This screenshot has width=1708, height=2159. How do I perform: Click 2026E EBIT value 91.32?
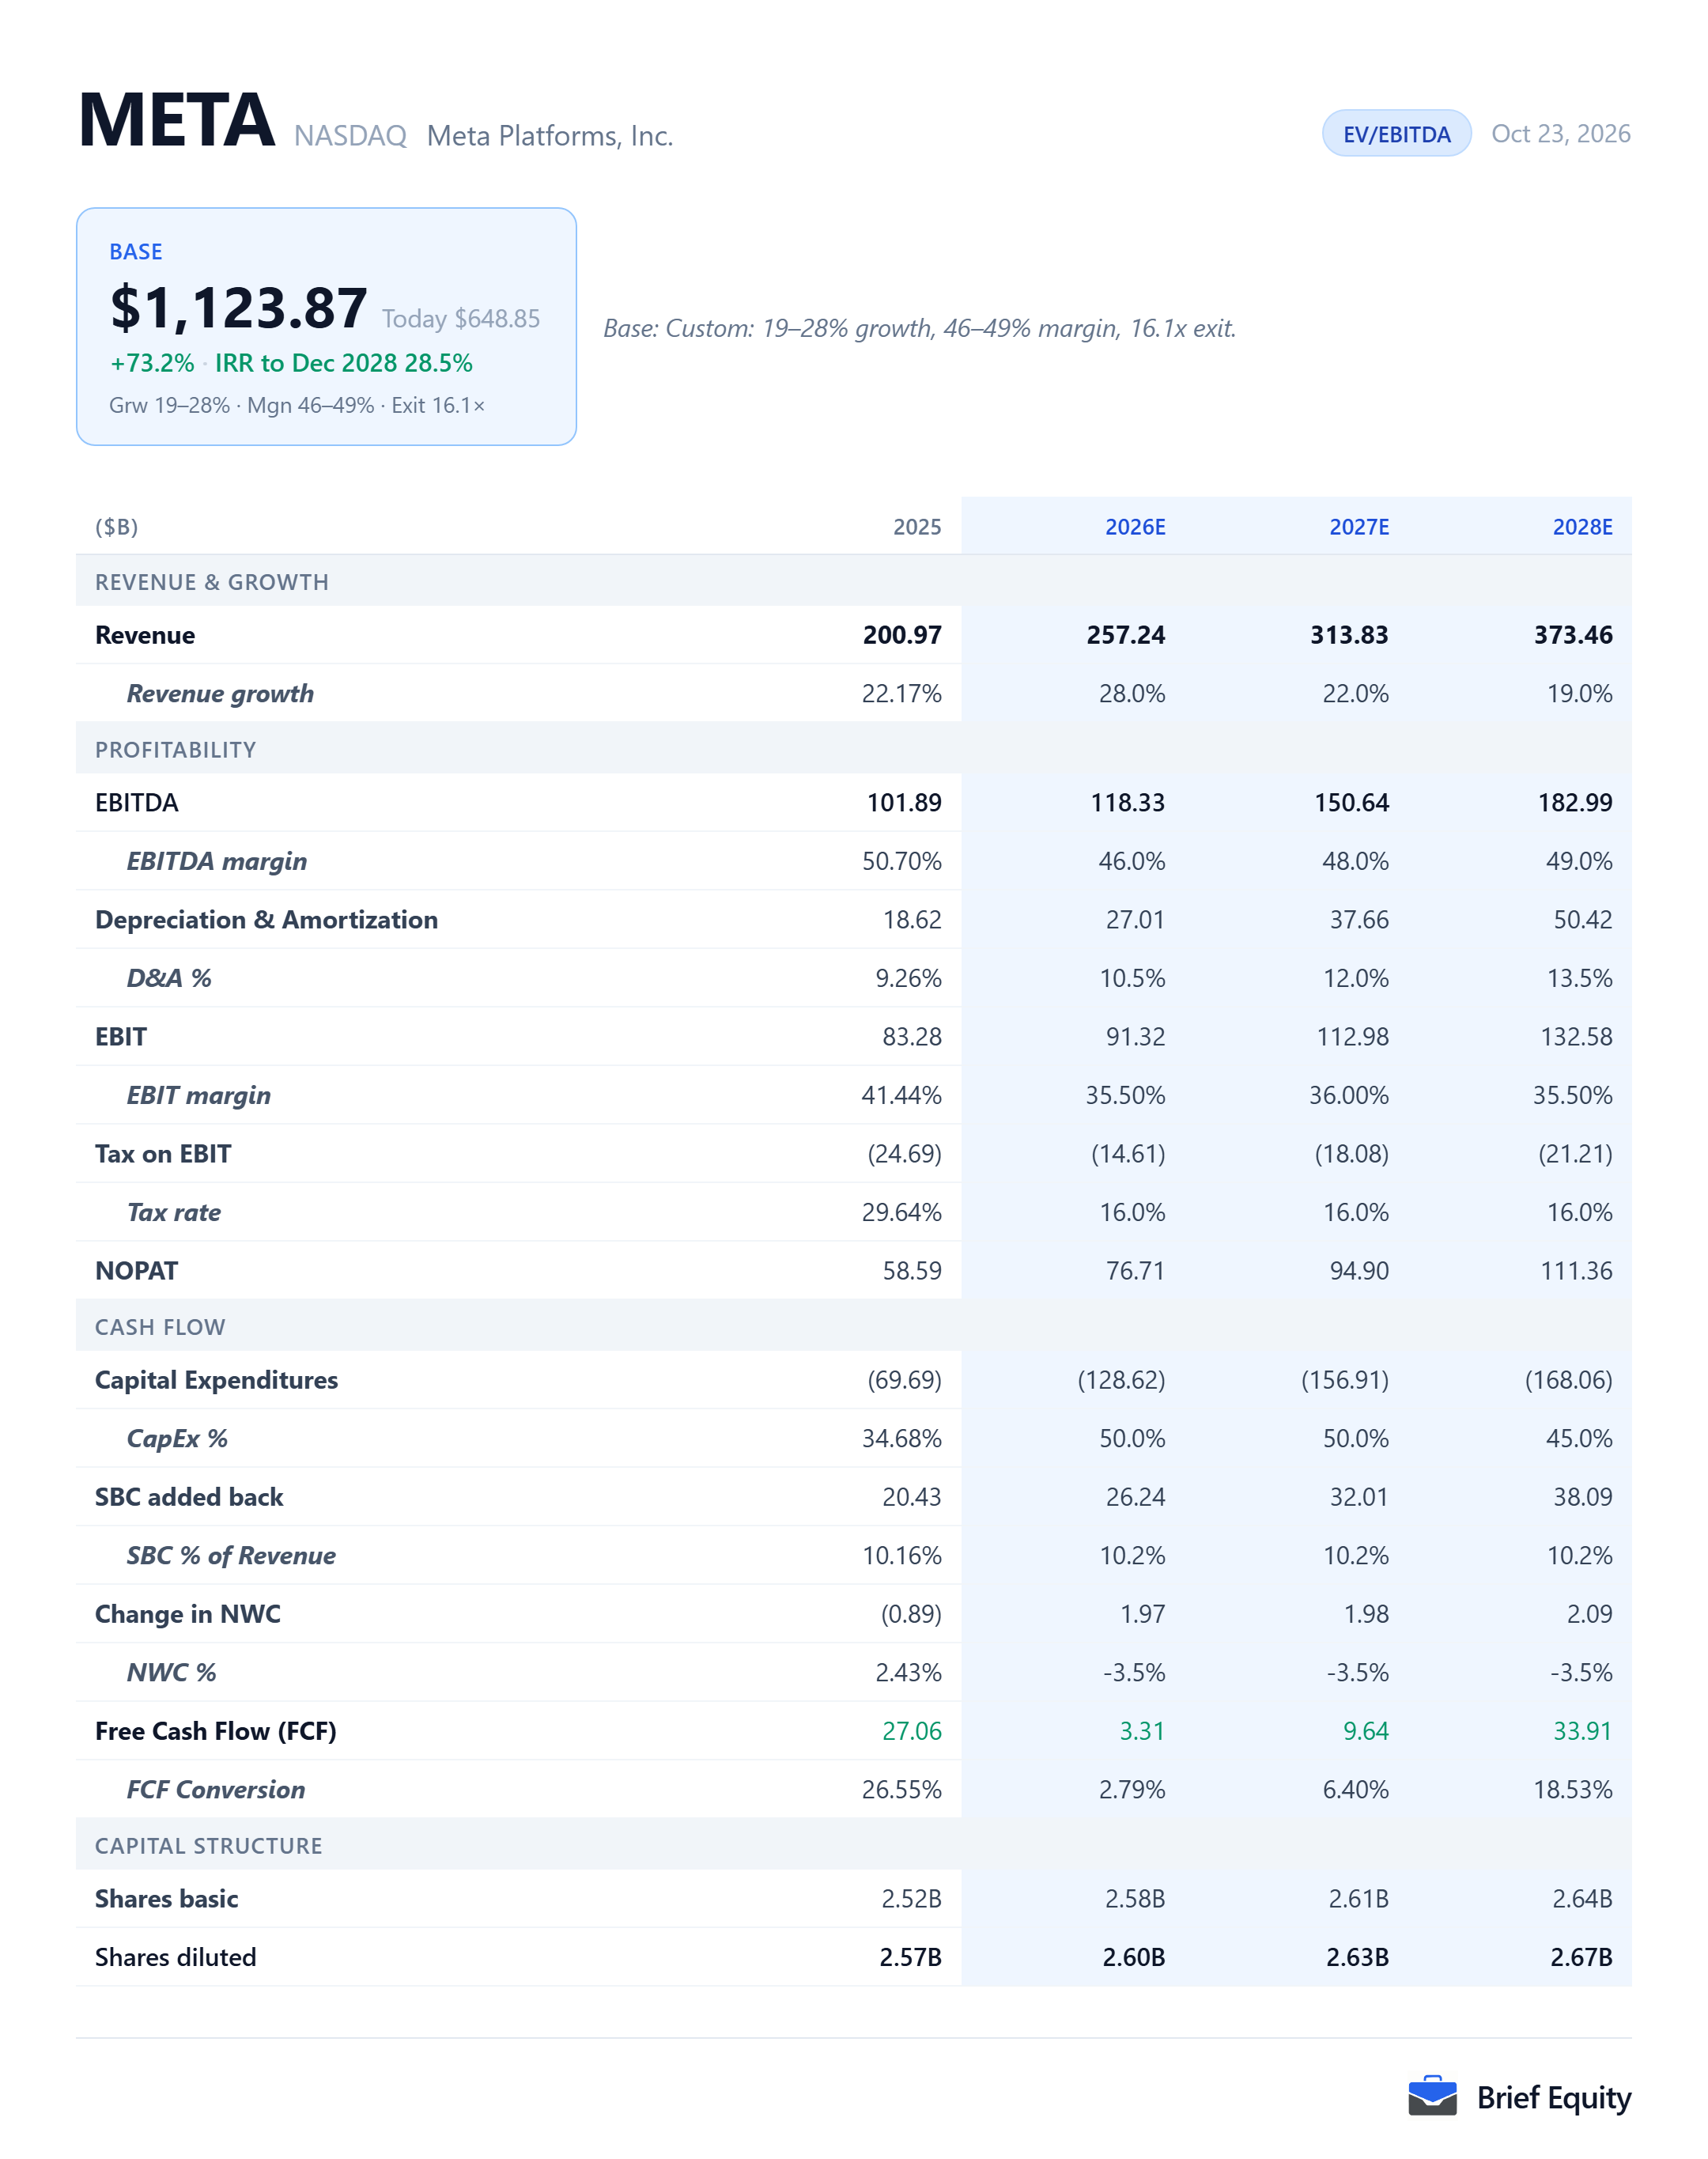pos(1136,1037)
